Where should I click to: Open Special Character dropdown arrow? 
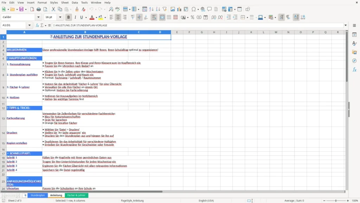click(x=198, y=10)
